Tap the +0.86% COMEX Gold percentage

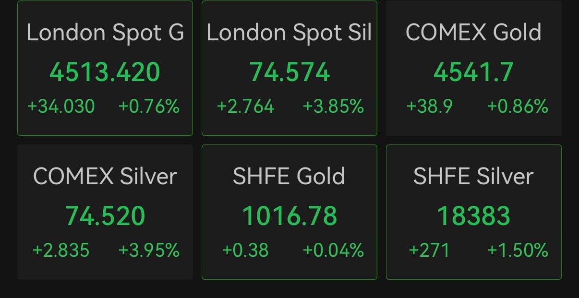click(518, 106)
